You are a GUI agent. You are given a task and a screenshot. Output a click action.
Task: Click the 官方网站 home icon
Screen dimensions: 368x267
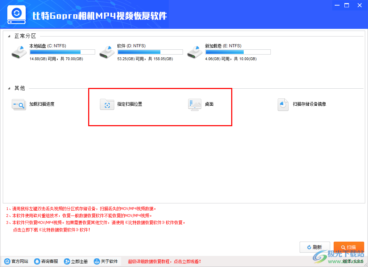click(x=7, y=261)
